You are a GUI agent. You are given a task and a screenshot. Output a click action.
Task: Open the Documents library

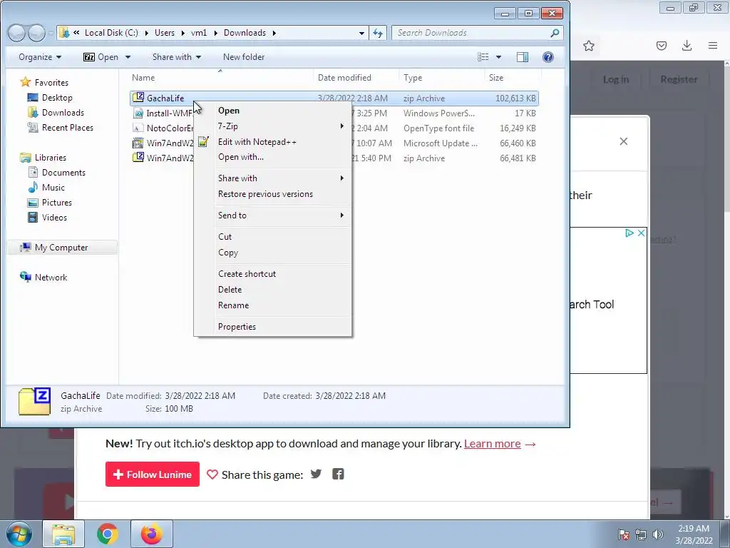coord(63,173)
